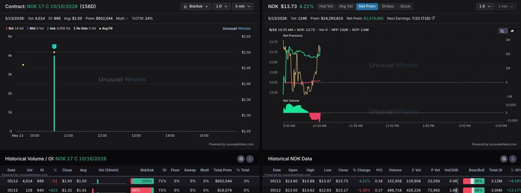This screenshot has width=521, height=193.
Task: Switch to the Strikes tab
Action: pyautogui.click(x=388, y=6)
